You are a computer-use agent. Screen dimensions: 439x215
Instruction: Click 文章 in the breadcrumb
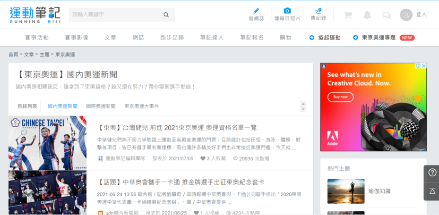(29, 54)
